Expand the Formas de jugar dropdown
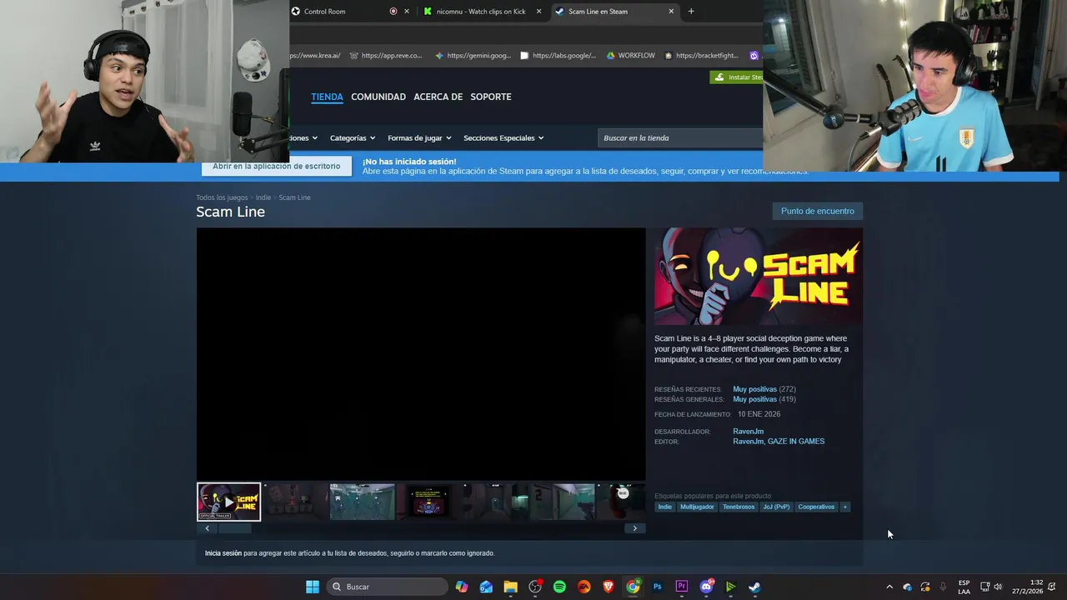This screenshot has height=600, width=1067. (x=419, y=138)
